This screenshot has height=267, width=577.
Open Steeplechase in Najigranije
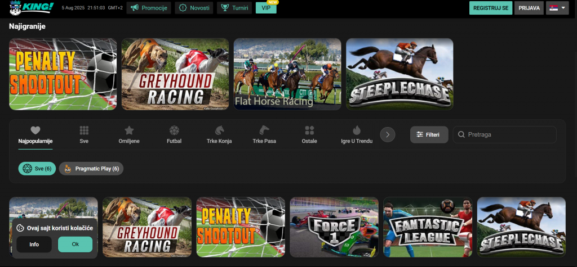400,74
